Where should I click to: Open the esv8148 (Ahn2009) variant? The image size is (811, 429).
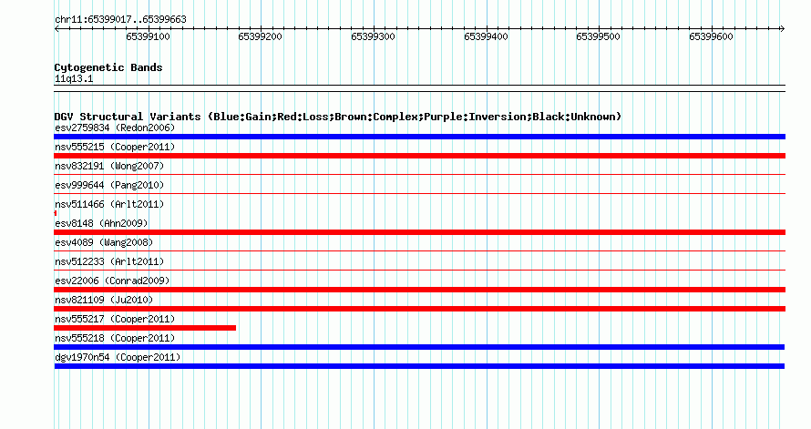click(x=101, y=223)
